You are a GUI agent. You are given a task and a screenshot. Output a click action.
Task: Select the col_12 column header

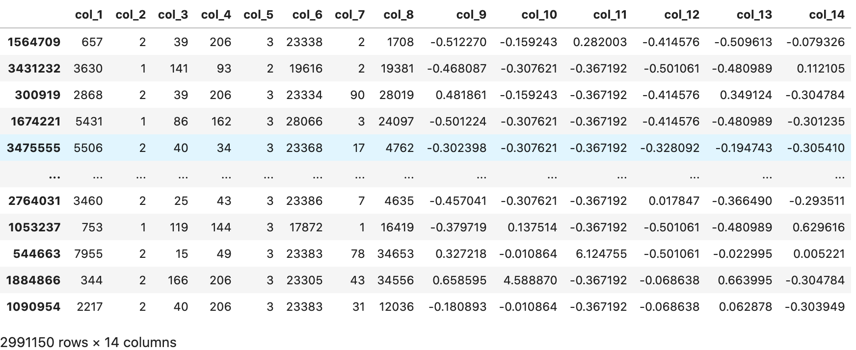tap(681, 15)
